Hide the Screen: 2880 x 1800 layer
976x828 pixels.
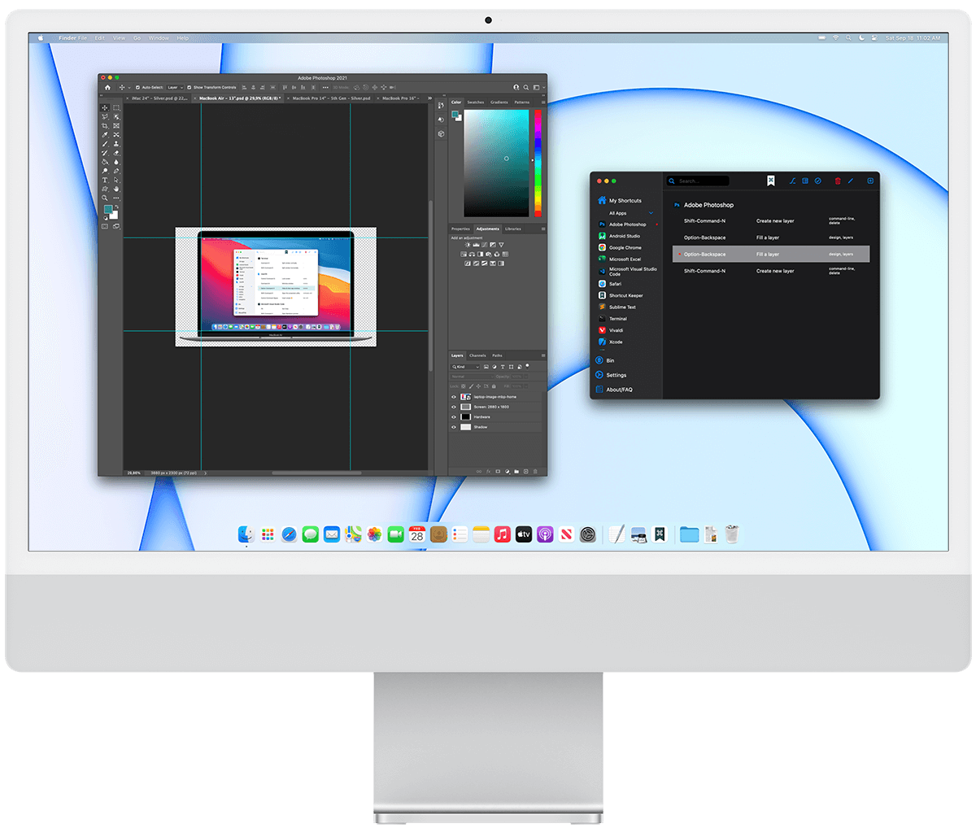[454, 407]
